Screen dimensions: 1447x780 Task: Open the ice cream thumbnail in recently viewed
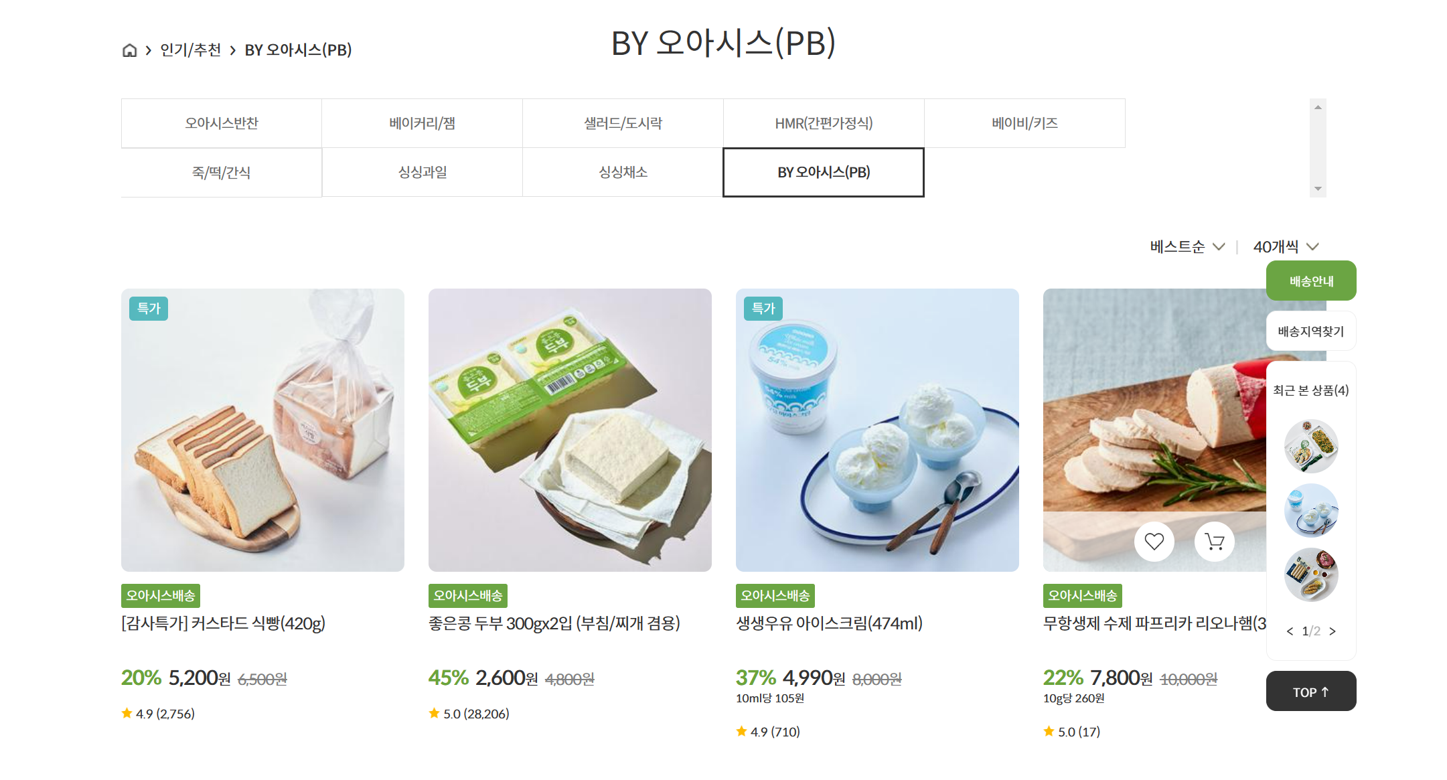(1311, 510)
